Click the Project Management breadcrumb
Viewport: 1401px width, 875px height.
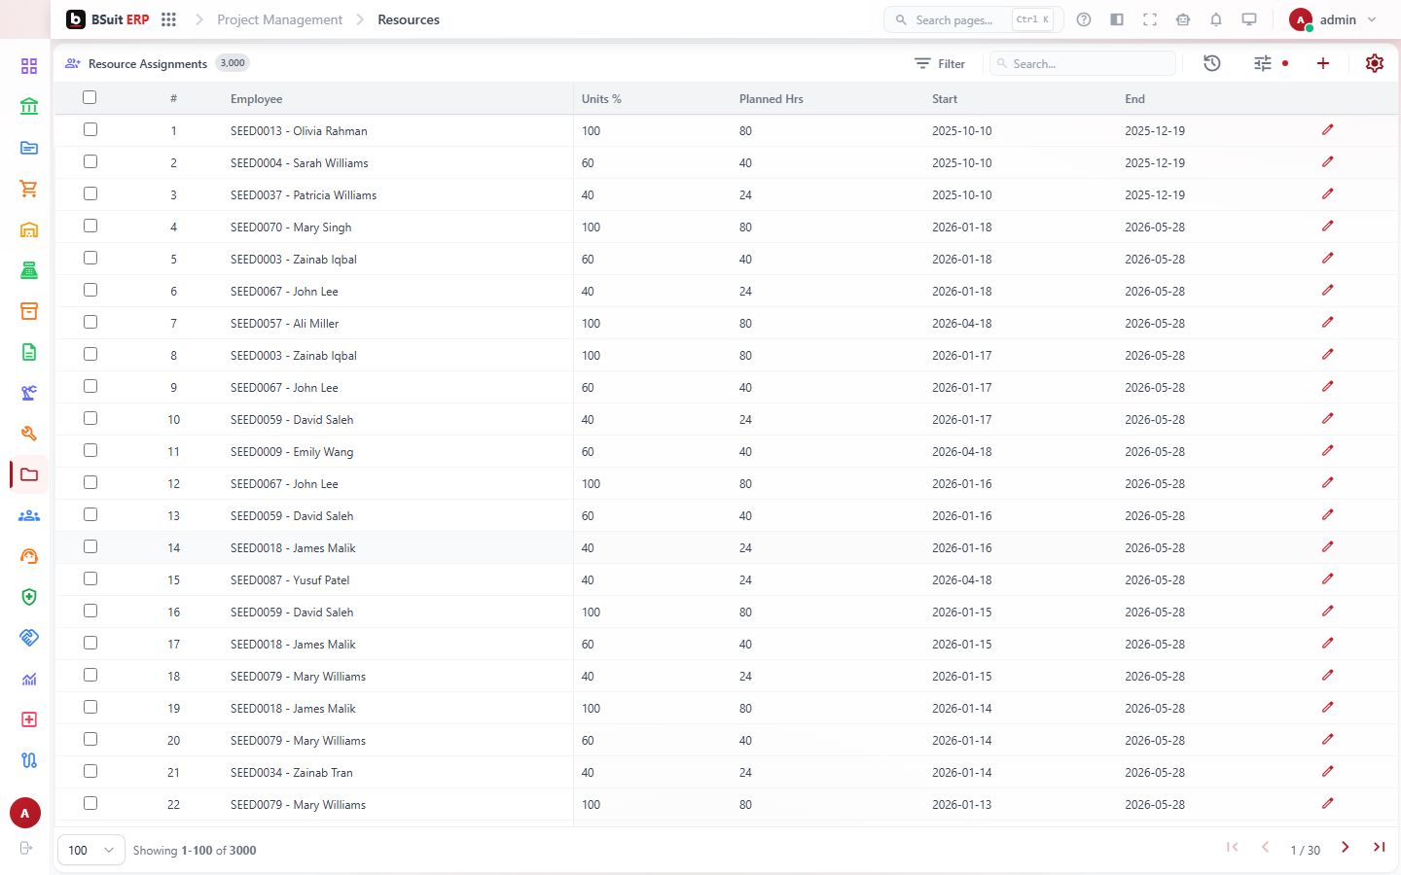point(280,19)
